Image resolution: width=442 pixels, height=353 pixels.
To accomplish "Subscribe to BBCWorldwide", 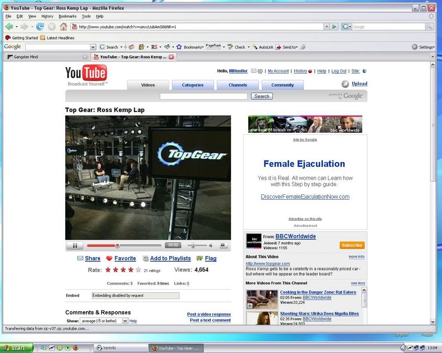I will point(352,246).
